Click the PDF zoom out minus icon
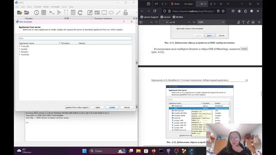Screen dimensions: 276x155 189,22
